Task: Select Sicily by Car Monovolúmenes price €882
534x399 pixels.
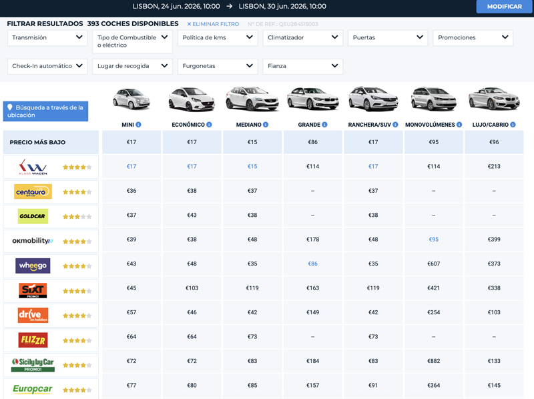Action: click(x=433, y=361)
